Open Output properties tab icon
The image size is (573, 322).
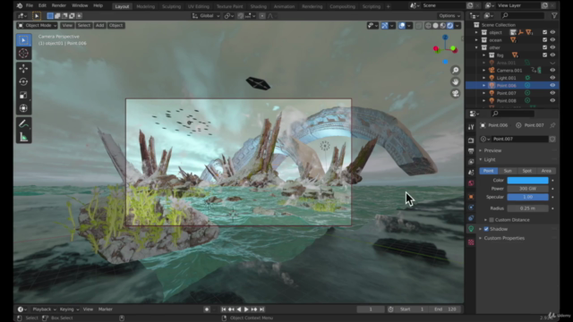471,151
